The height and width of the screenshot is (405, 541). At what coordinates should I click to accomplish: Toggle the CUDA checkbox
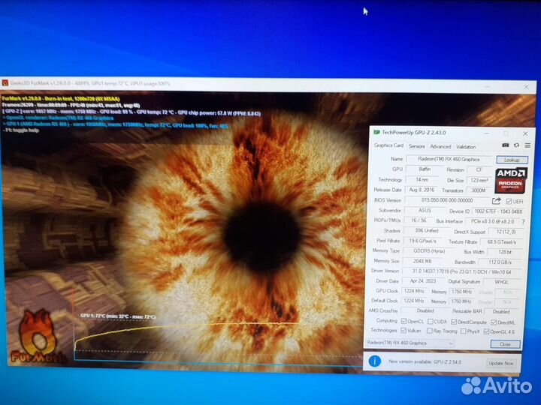tap(431, 322)
